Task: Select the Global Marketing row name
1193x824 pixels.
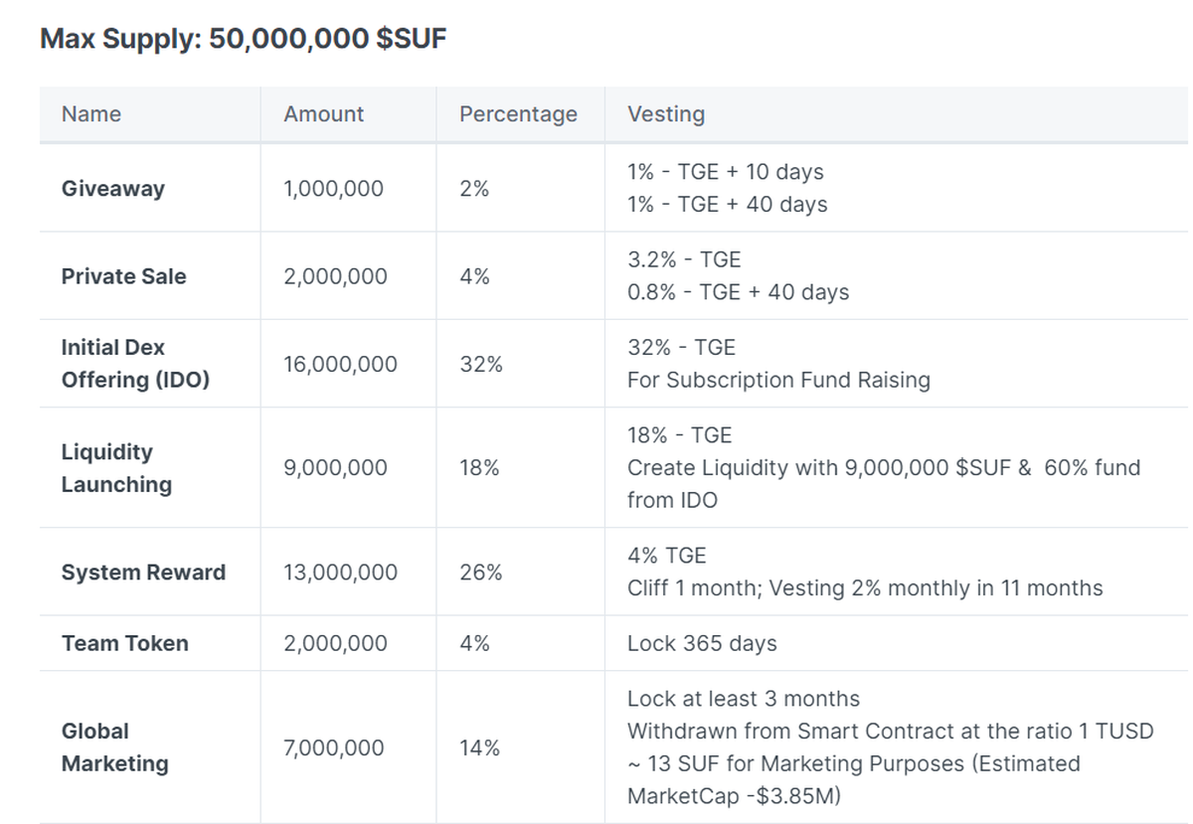Action: 114,747
